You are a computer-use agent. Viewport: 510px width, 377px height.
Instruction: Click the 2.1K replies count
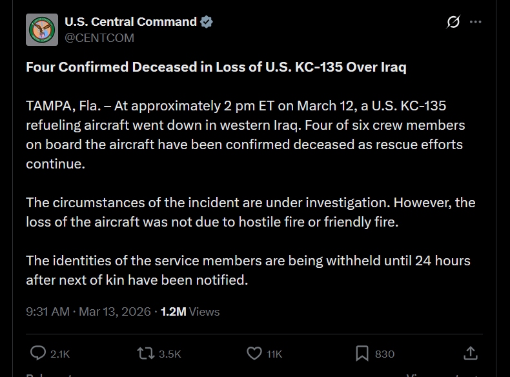(60, 354)
